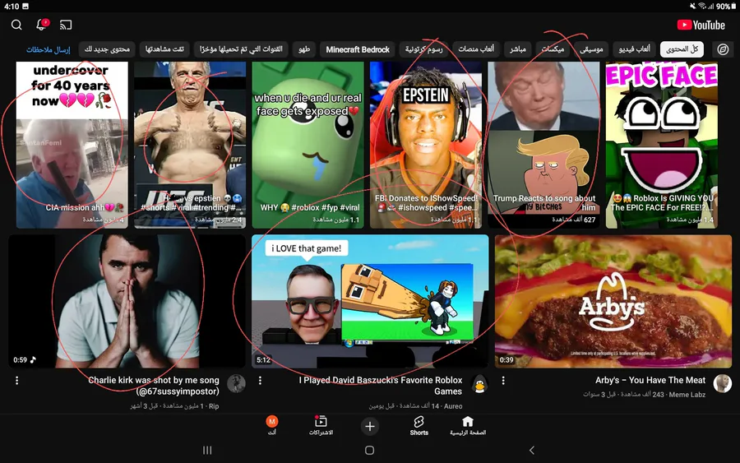740x463 pixels.
Task: Open title 'I Played David Baszucki's Favorite Roblox Games'
Action: [x=381, y=386]
